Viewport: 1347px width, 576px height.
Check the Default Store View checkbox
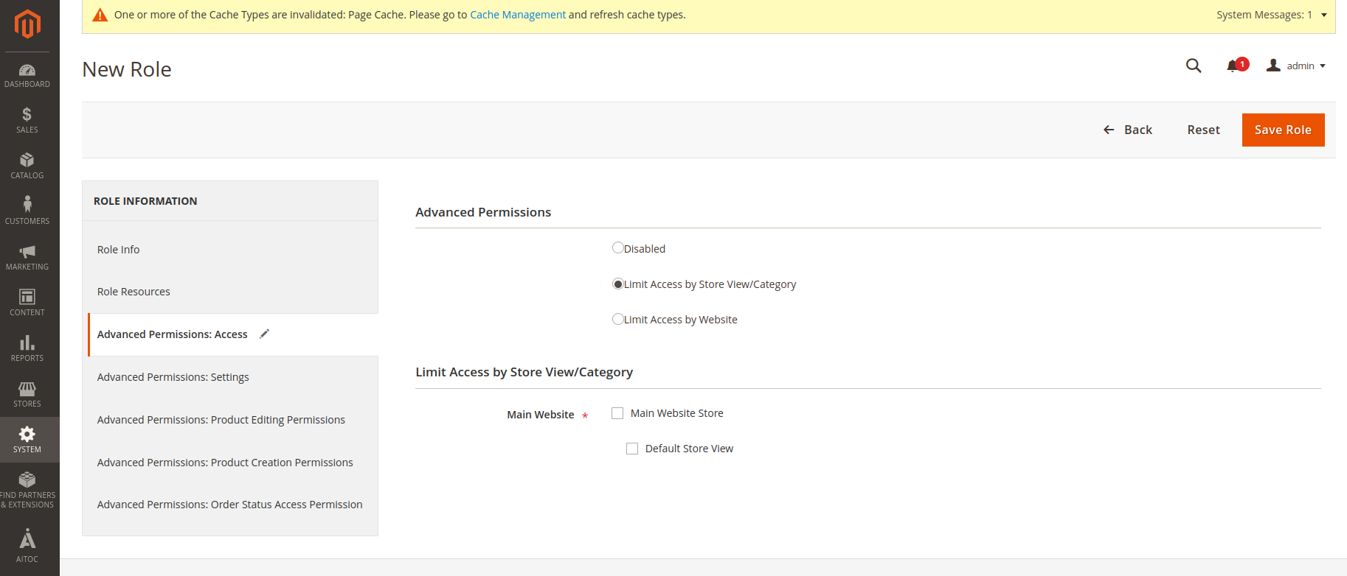tap(632, 449)
